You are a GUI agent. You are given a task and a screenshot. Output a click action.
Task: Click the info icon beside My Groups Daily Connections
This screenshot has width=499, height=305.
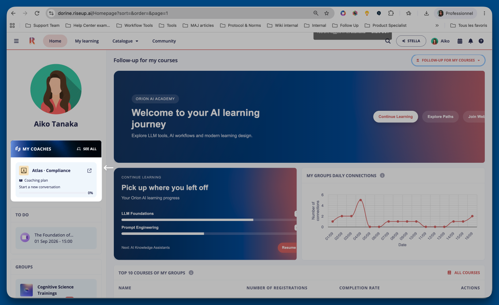(382, 176)
